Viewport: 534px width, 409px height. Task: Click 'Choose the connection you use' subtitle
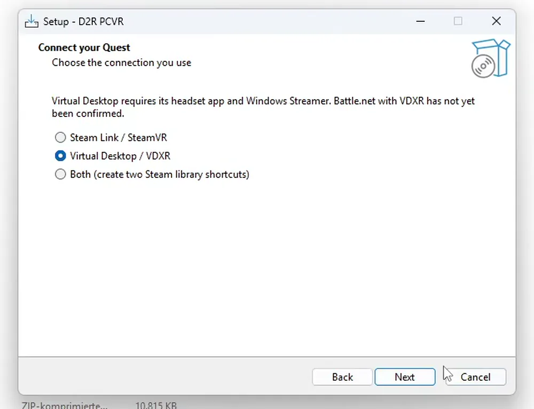122,62
